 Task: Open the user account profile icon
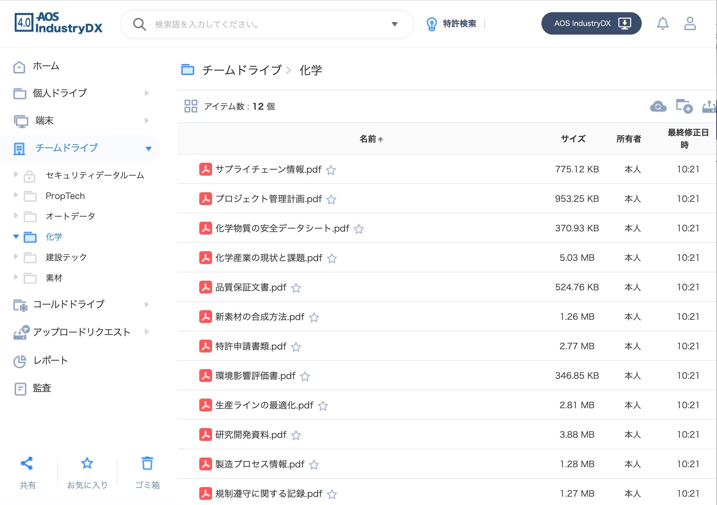(690, 24)
